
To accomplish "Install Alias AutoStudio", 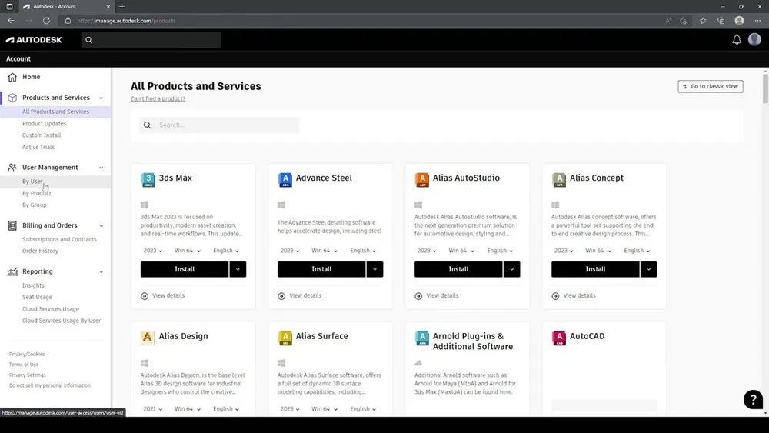I will pos(458,269).
